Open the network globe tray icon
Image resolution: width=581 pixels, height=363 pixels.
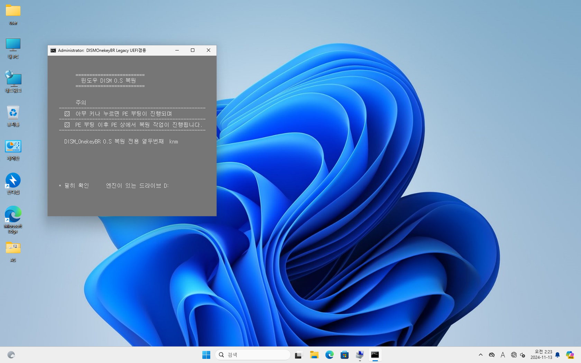point(514,355)
